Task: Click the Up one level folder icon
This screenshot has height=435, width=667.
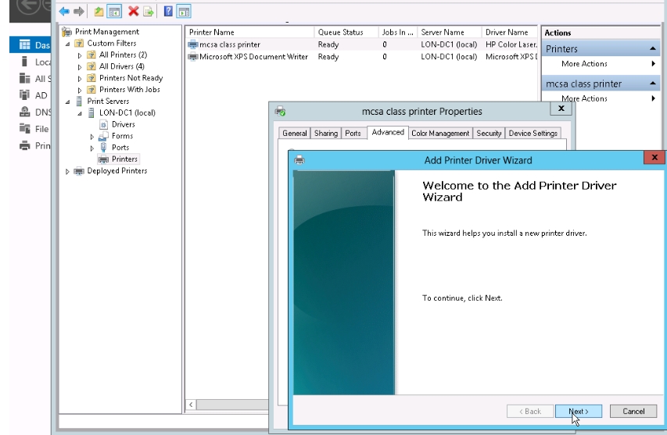Action: coord(99,12)
